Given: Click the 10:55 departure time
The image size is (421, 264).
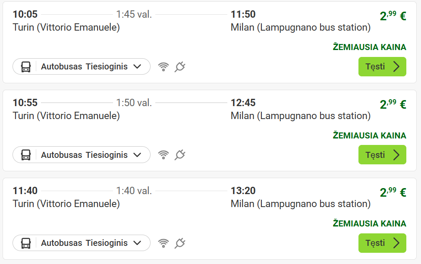Looking at the screenshot, I should coord(25,103).
